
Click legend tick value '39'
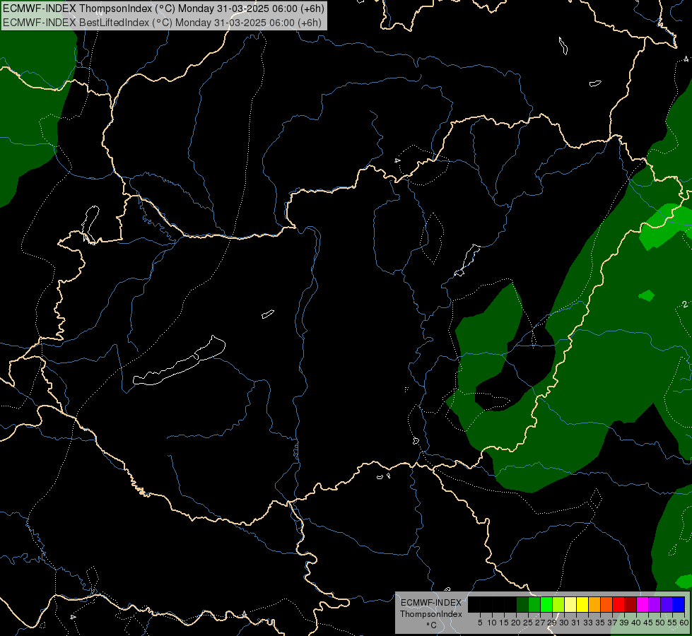pos(624,623)
